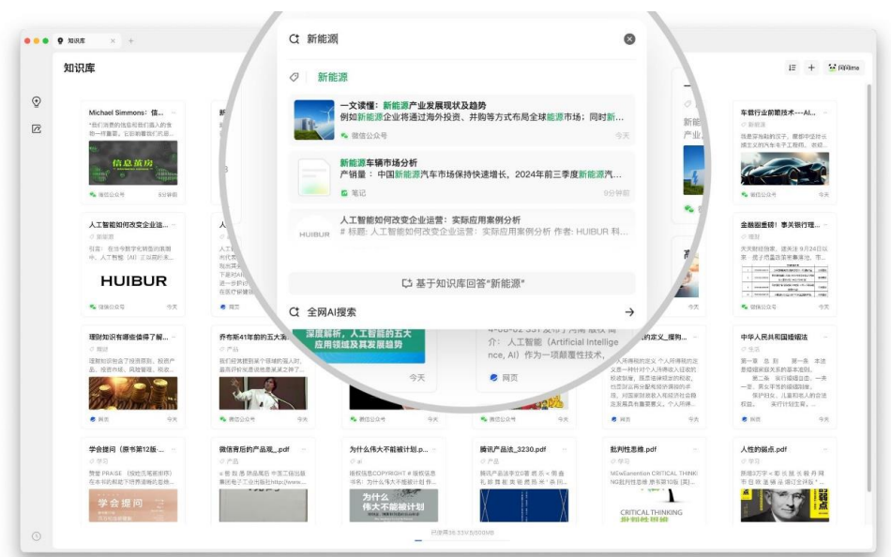
Task: Open more options on 学会提问 card
Action: coord(174,449)
